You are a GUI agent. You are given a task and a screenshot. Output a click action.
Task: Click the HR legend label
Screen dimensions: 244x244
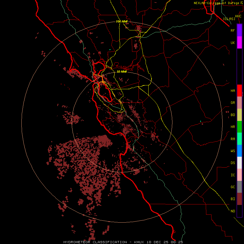click(233, 127)
